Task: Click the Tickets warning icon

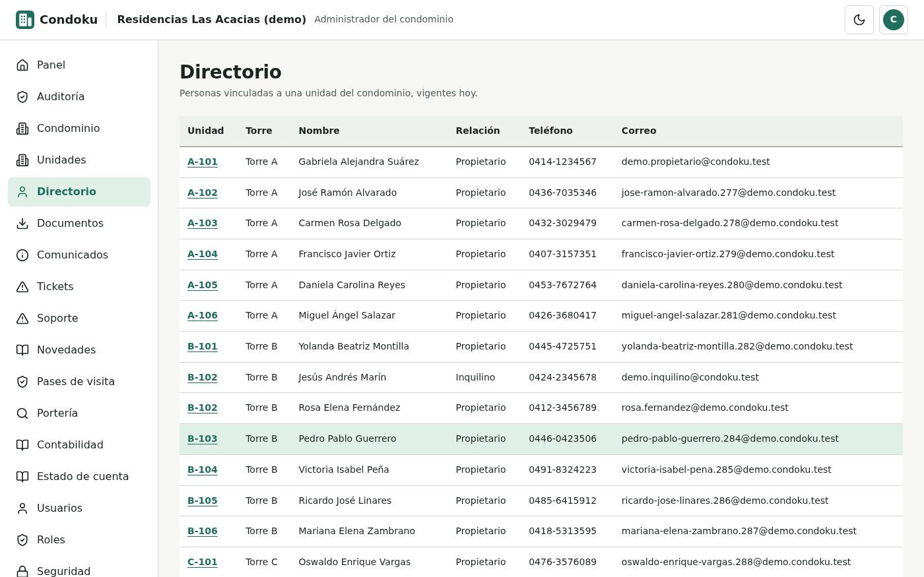Action: (22, 287)
